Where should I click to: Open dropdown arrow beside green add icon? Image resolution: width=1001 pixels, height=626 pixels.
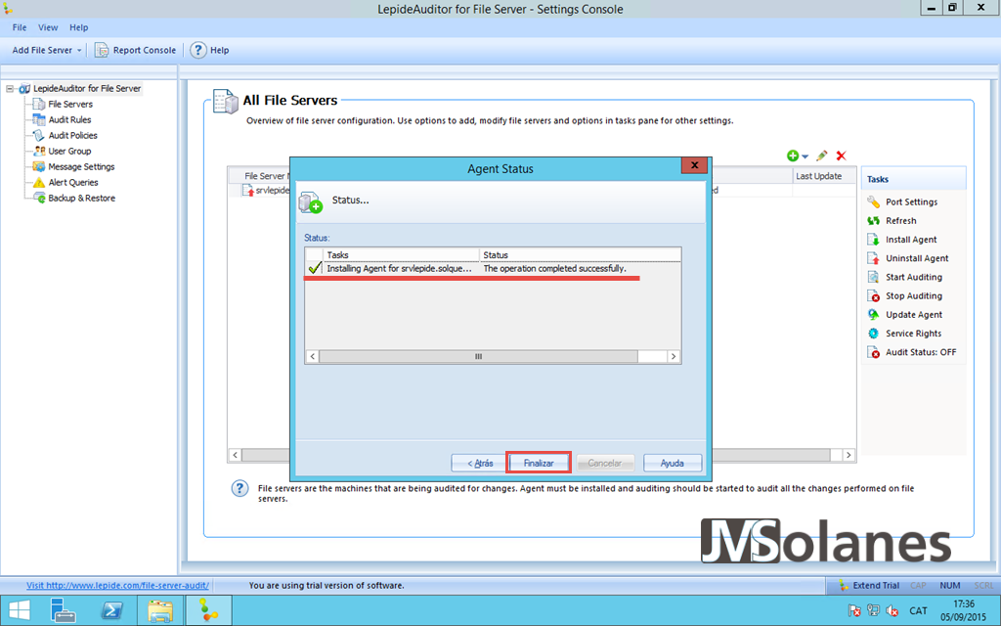(x=805, y=156)
